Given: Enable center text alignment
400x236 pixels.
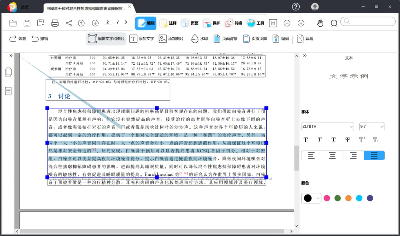Looking at the screenshot, I should tap(332, 155).
